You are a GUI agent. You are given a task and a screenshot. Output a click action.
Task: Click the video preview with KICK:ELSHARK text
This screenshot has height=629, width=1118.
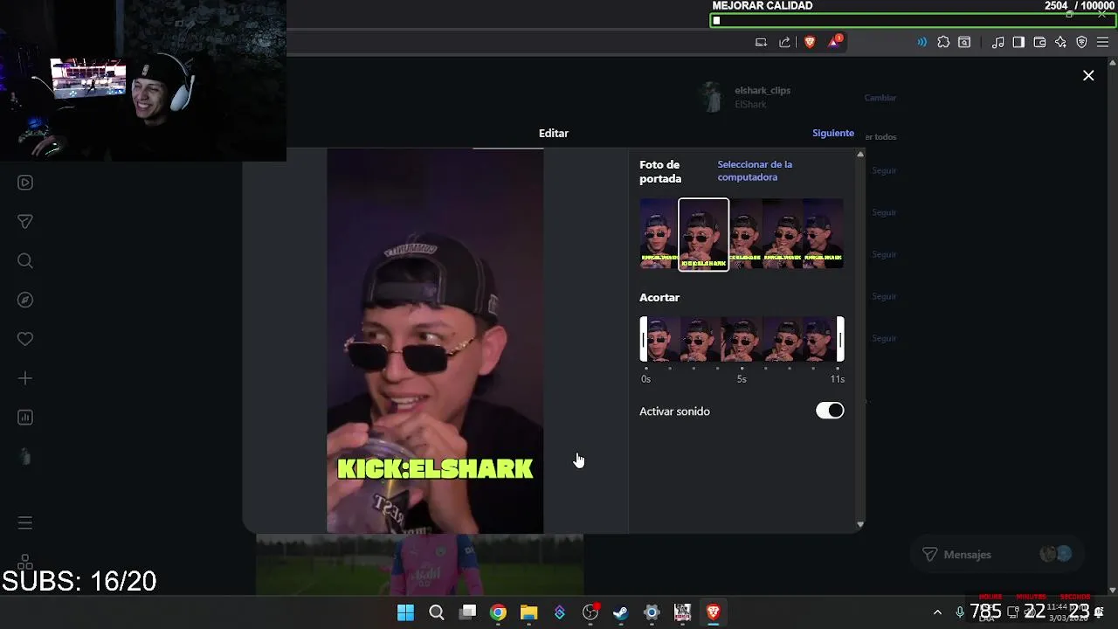[435, 341]
